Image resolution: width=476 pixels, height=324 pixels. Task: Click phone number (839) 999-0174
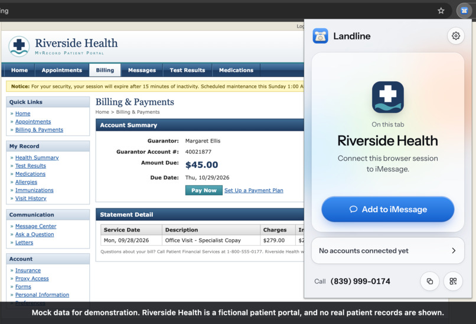point(360,282)
